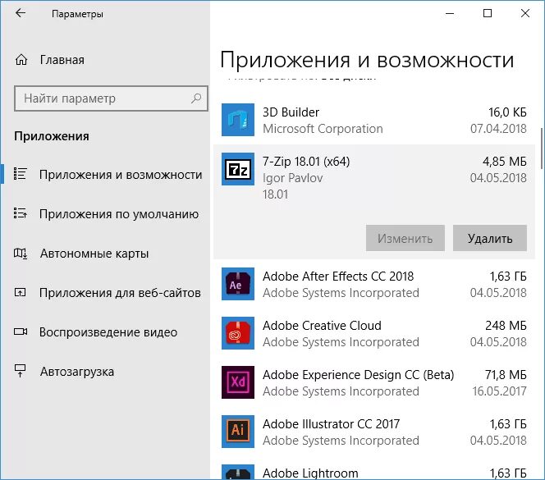Switch to Приложения для веб-сайтов

click(120, 293)
